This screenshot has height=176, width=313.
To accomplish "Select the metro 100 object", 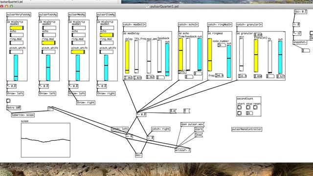I will (x=14, y=108).
